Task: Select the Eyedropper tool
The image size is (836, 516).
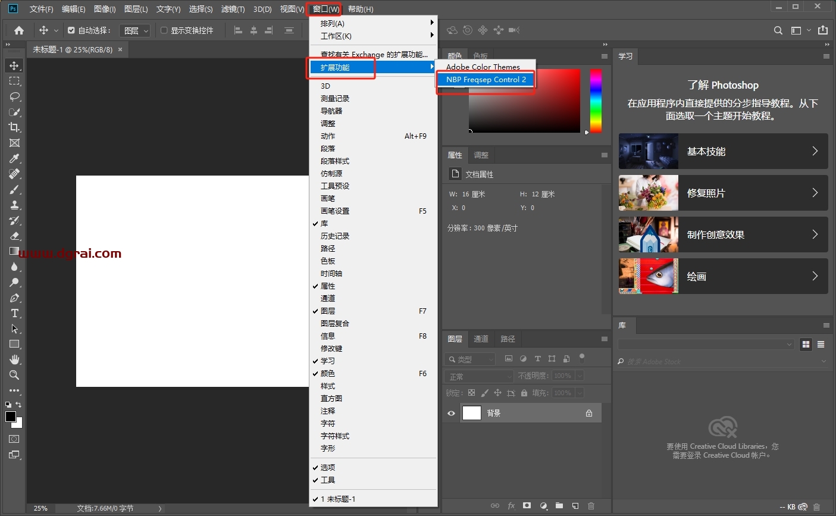Action: click(14, 158)
